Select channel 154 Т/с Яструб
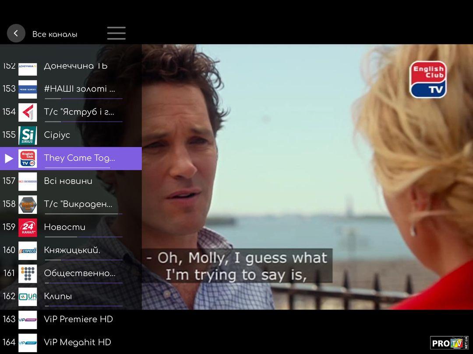The width and height of the screenshot is (473, 354). coord(79,112)
